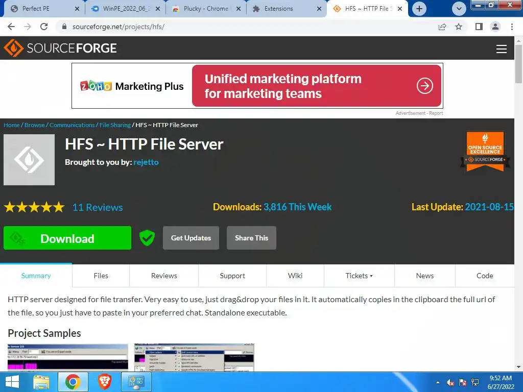Screen dimensions: 523x392
Task: Click the browser back arrow
Action: coord(11,27)
